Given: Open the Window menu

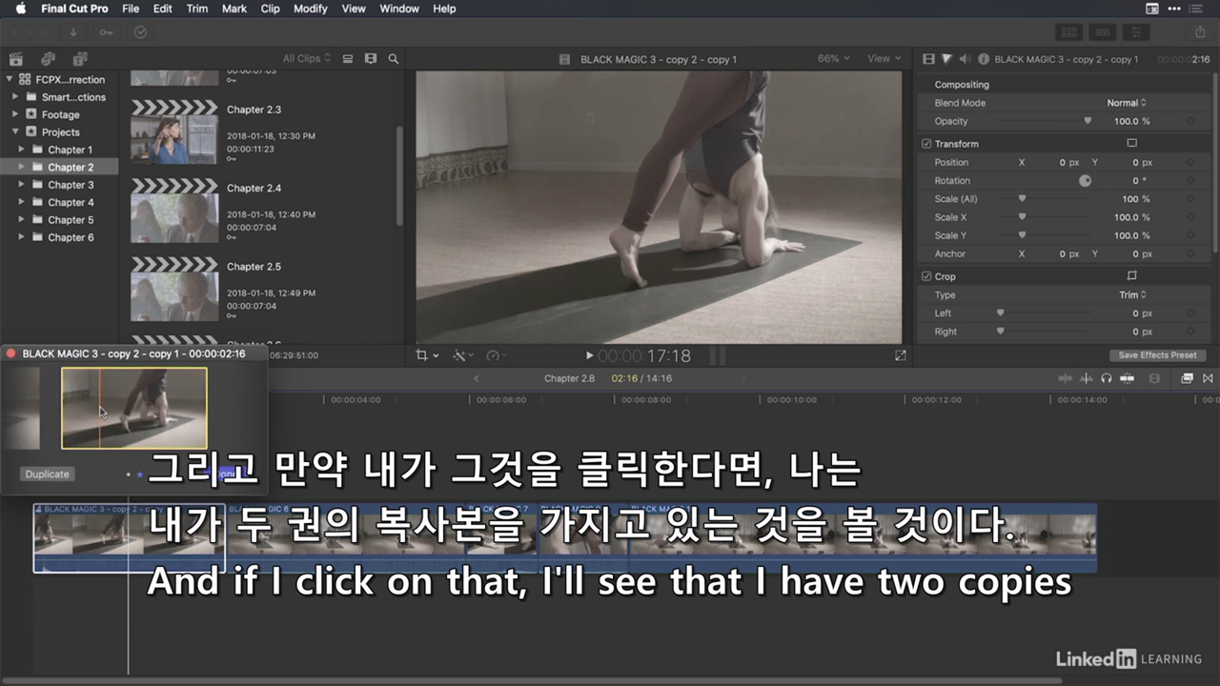Looking at the screenshot, I should [x=399, y=9].
